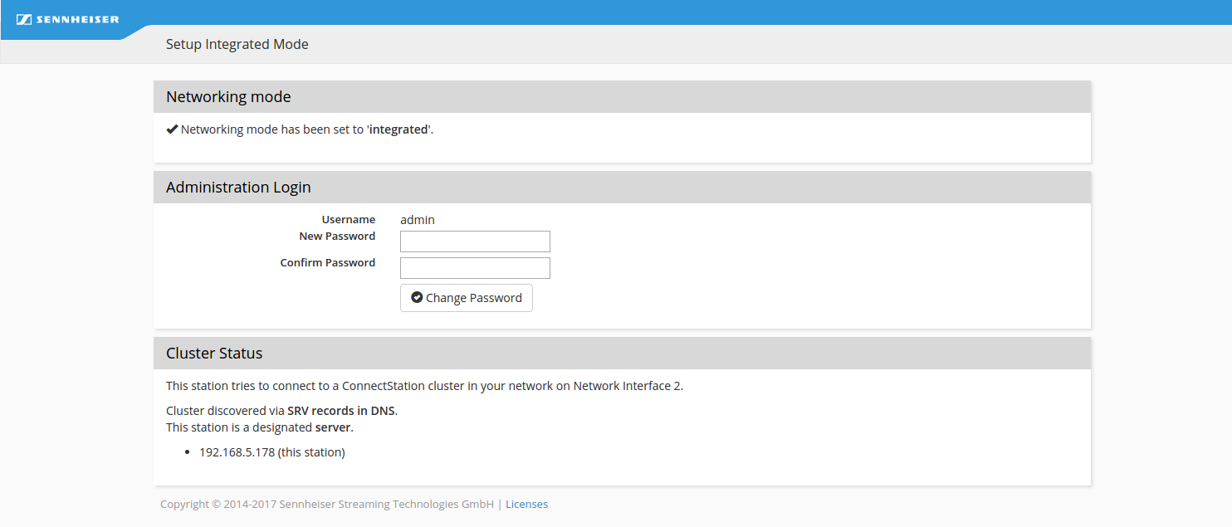Click the circled check icon in Change Password
The width and height of the screenshot is (1232, 527).
(417, 298)
